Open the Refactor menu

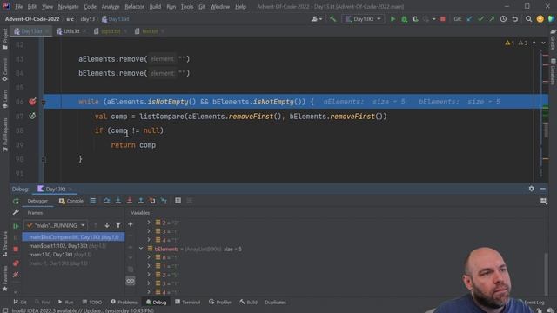click(x=134, y=7)
